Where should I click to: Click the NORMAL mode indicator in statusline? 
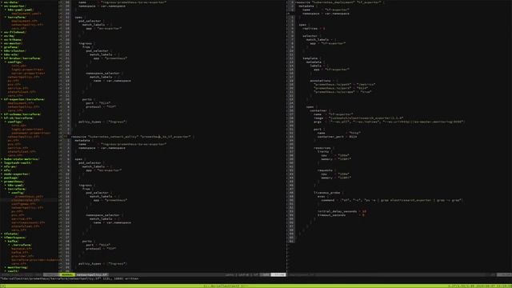67,275
